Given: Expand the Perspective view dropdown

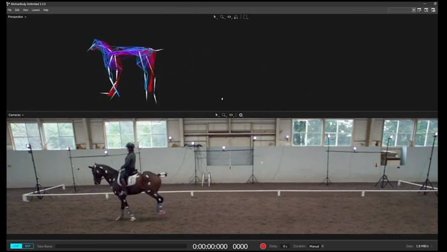Looking at the screenshot, I should tap(17, 17).
